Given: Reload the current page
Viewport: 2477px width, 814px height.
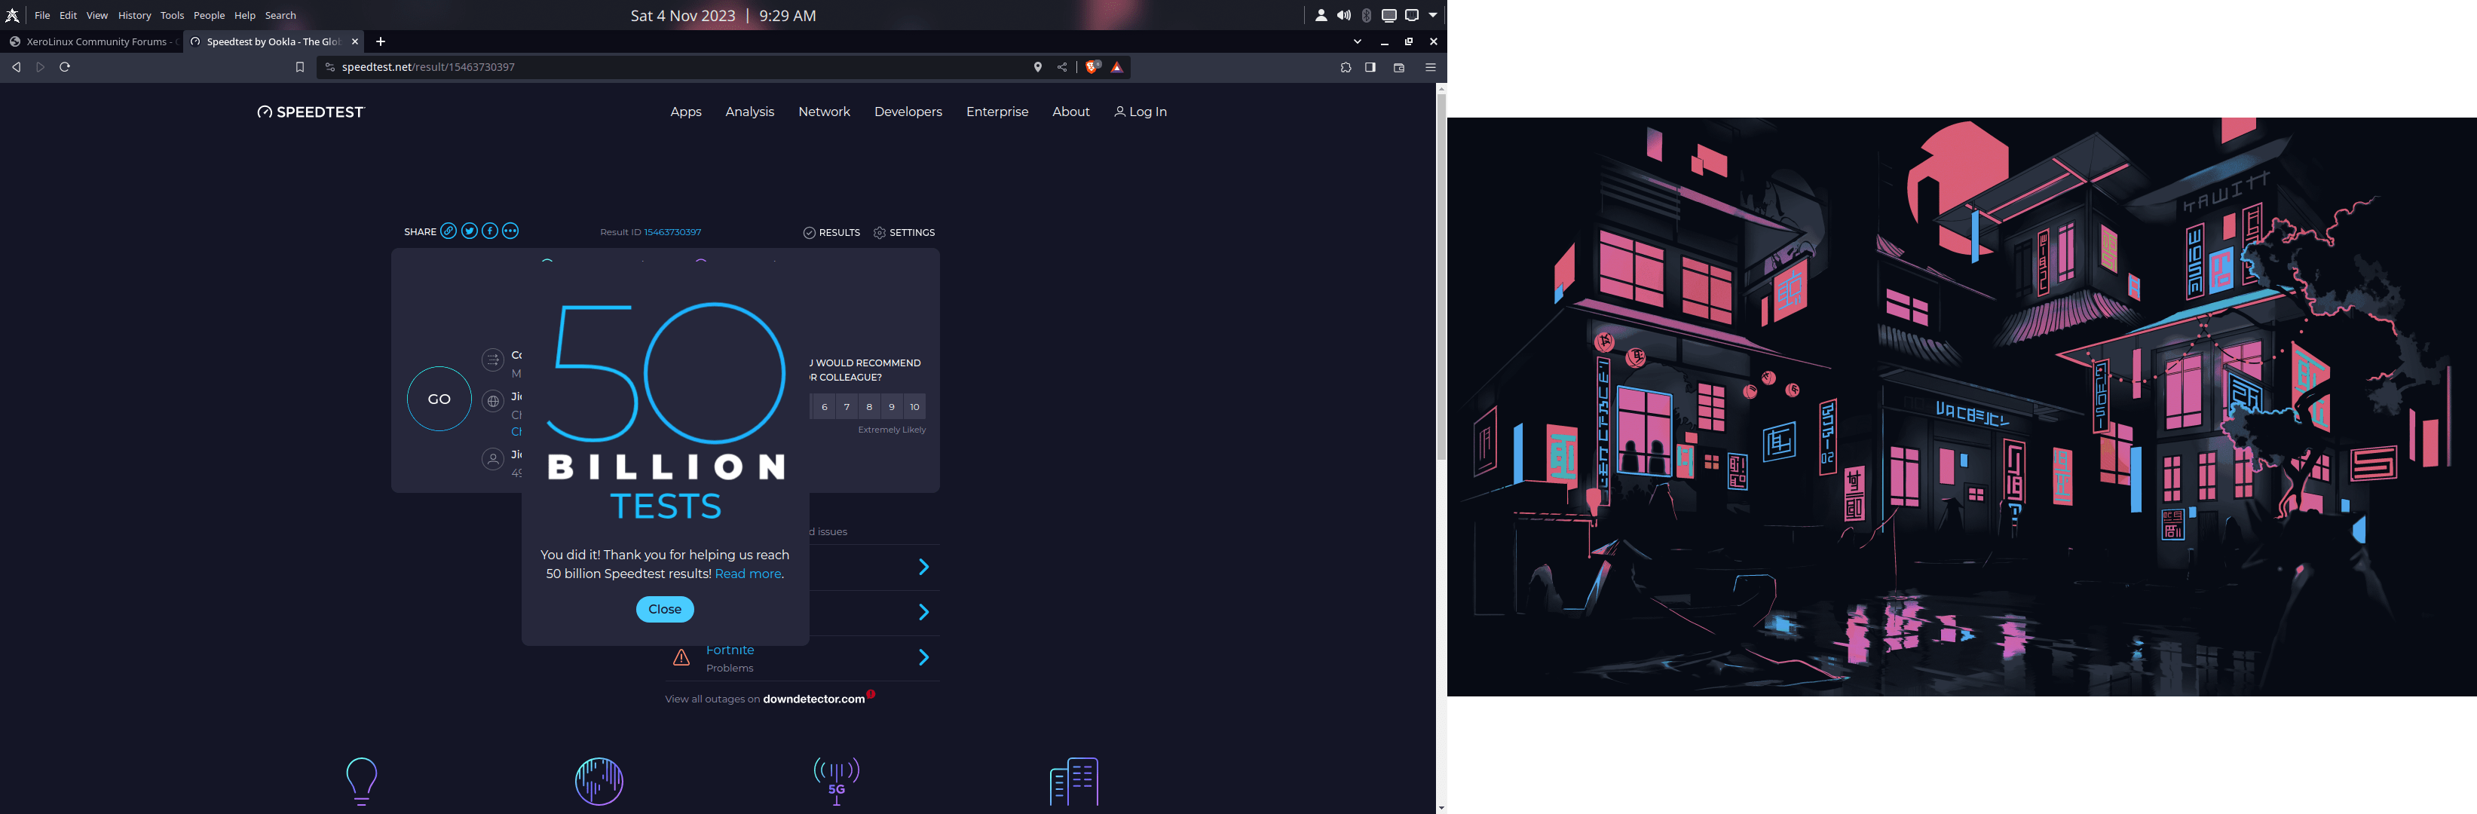Looking at the screenshot, I should coord(66,67).
